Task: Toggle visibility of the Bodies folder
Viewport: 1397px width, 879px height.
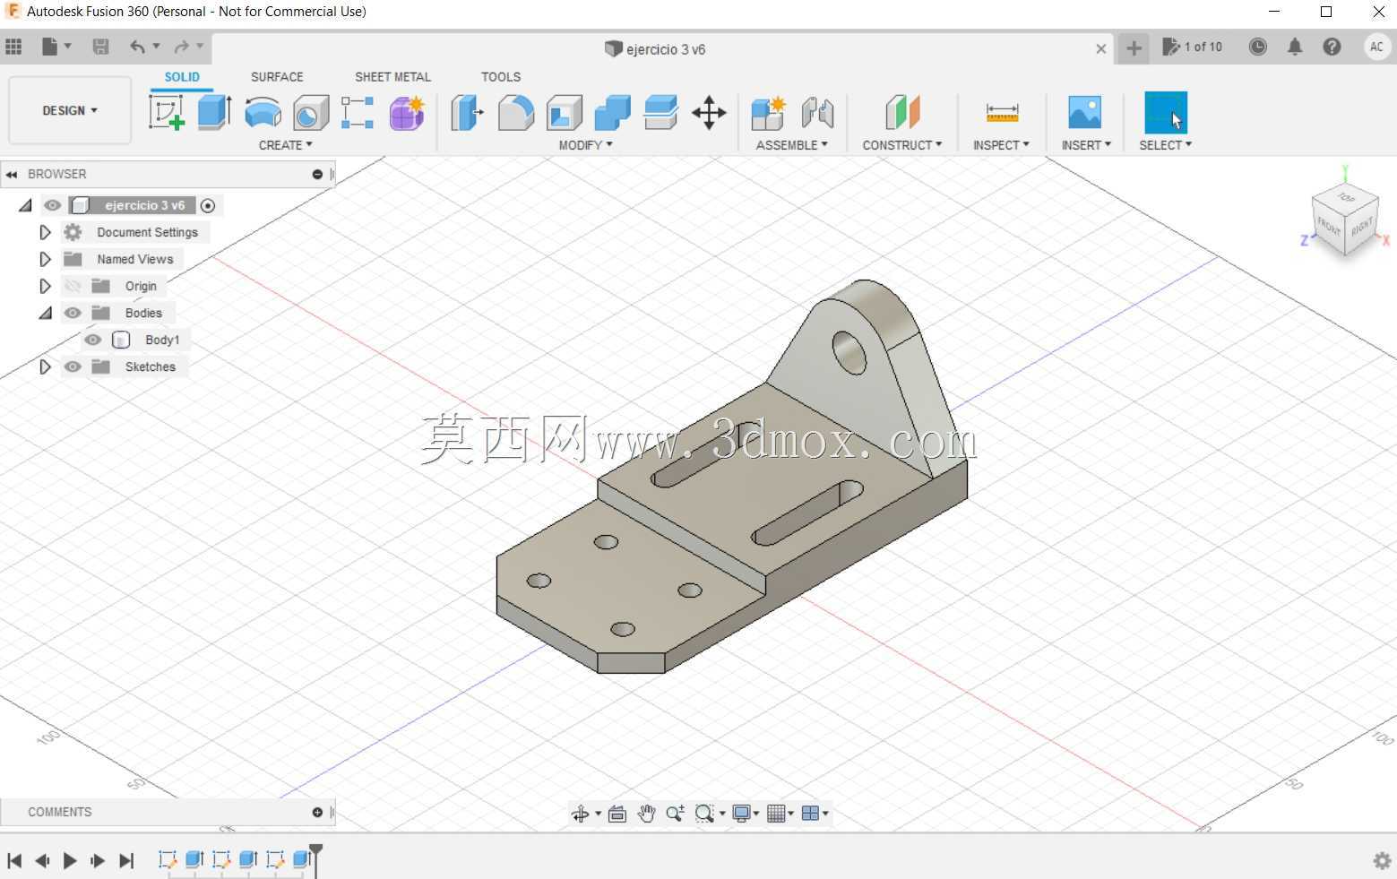Action: pos(73,313)
